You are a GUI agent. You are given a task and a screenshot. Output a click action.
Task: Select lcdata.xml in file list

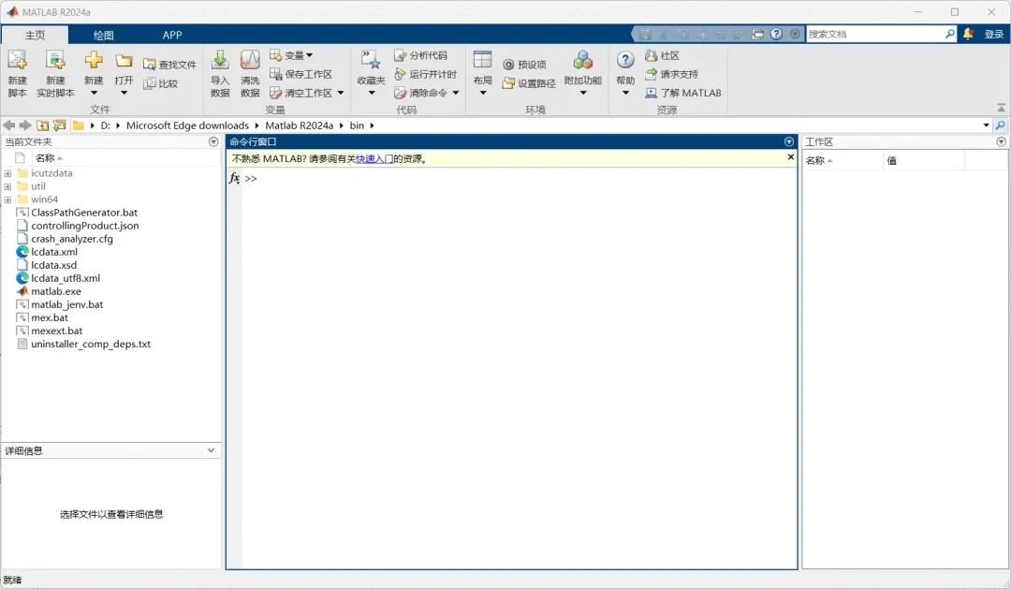[54, 252]
